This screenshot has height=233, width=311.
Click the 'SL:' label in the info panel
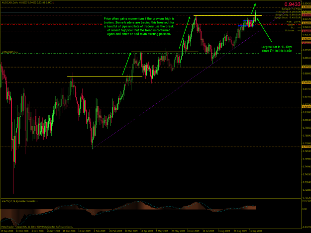(293, 28)
